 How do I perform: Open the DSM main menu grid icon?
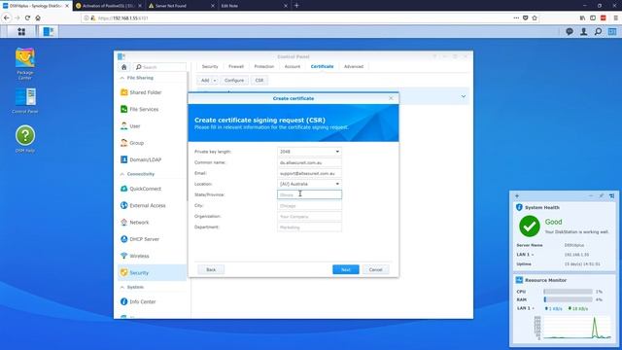[21, 32]
